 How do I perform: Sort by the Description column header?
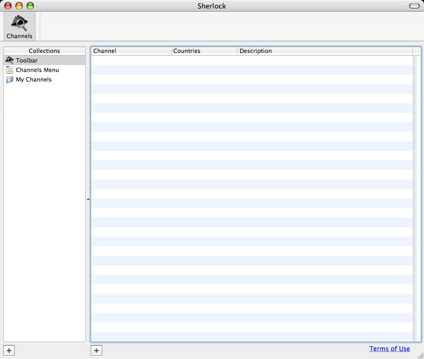325,51
